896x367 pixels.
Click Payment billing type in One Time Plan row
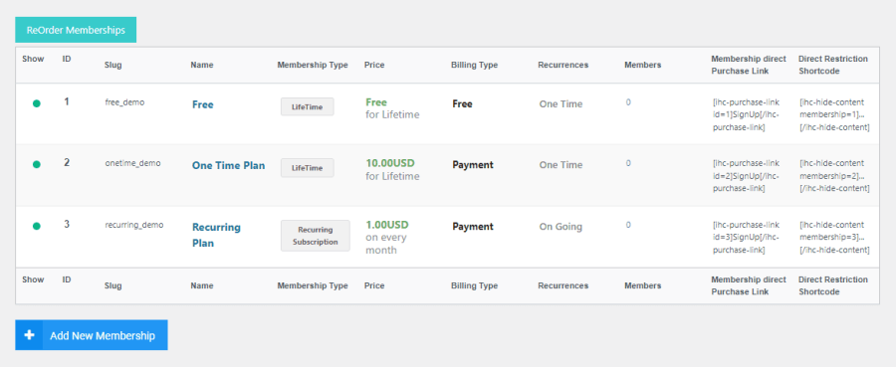point(473,165)
